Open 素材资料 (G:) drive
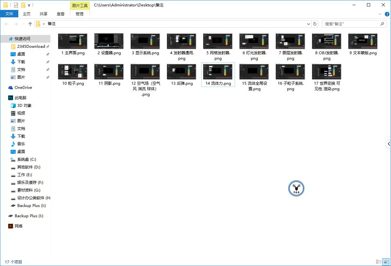The height and width of the screenshot is (266, 391). pyautogui.click(x=29, y=190)
